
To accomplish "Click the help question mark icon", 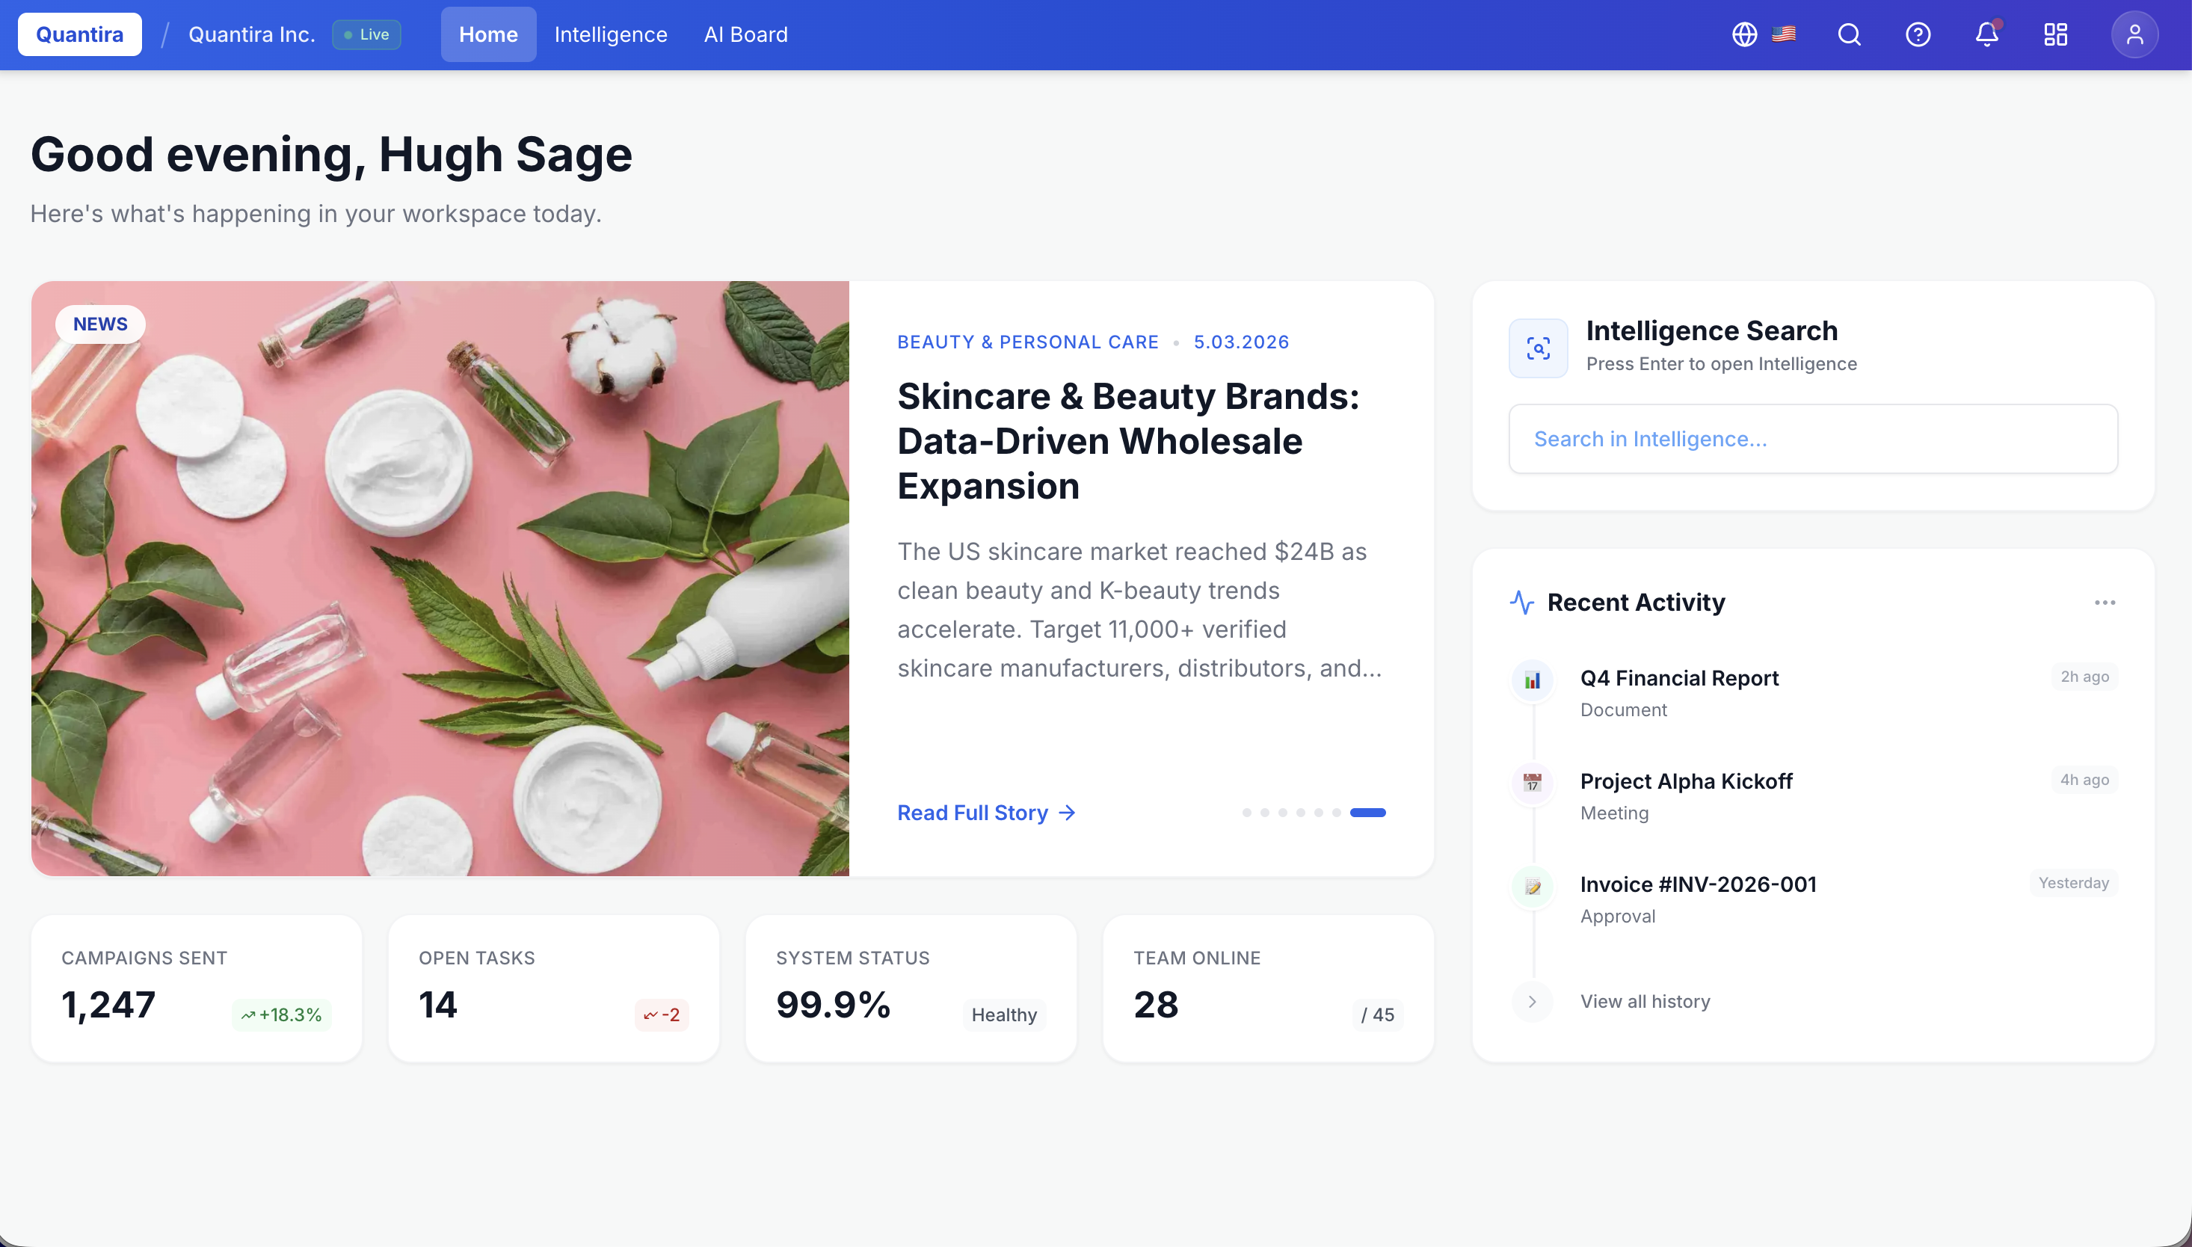I will coord(1917,34).
